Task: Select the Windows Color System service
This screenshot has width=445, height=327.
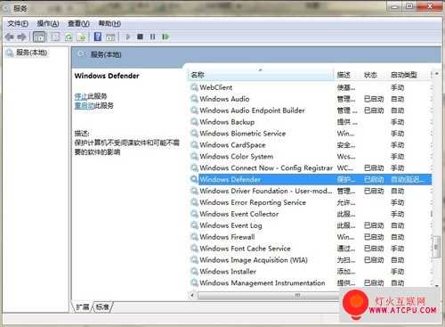Action: (x=310, y=157)
